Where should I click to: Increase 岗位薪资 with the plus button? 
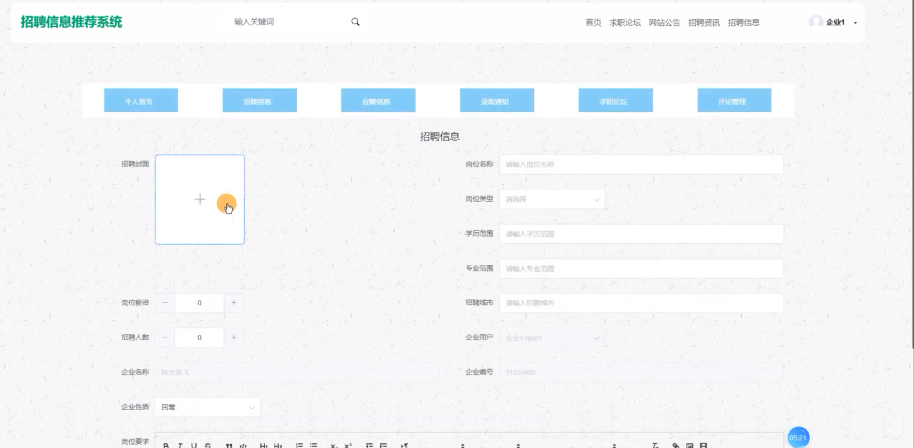coord(234,303)
